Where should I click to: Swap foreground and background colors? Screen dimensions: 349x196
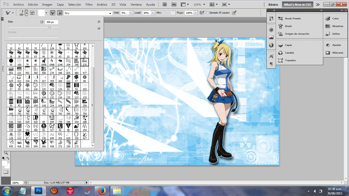click(x=8, y=158)
